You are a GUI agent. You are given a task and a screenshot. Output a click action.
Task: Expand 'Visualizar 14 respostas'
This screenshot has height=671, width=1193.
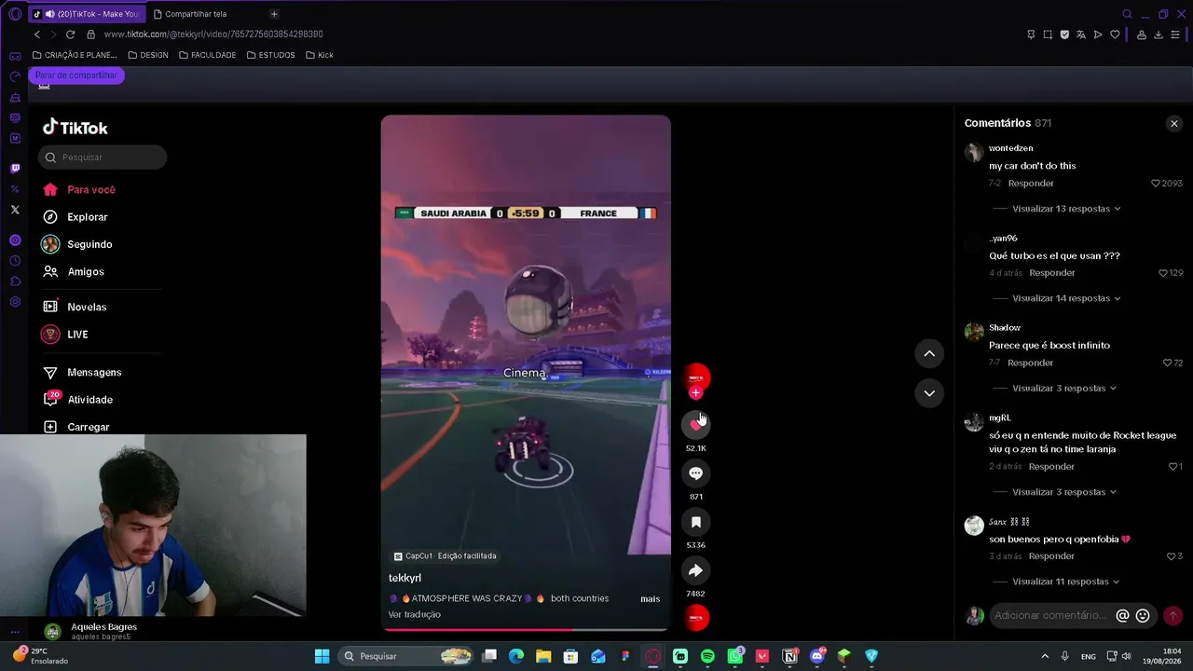coord(1066,298)
